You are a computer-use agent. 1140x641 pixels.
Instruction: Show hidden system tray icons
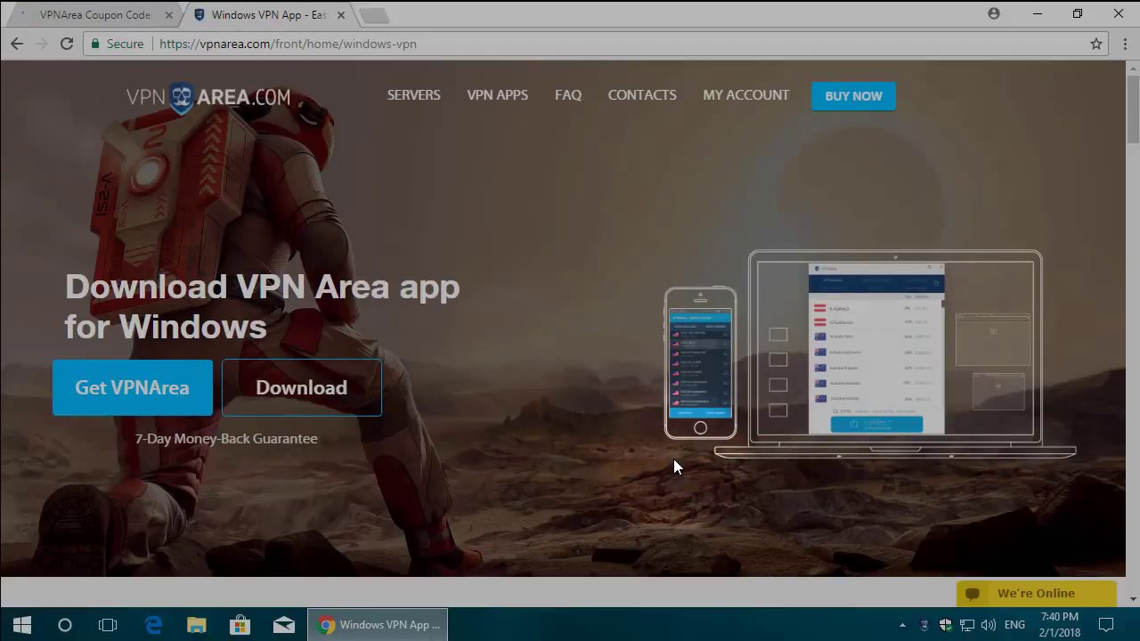[x=902, y=625]
